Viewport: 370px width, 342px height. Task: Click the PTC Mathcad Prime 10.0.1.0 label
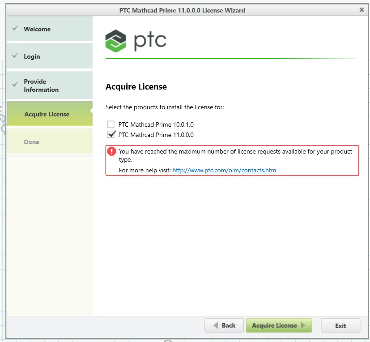156,124
